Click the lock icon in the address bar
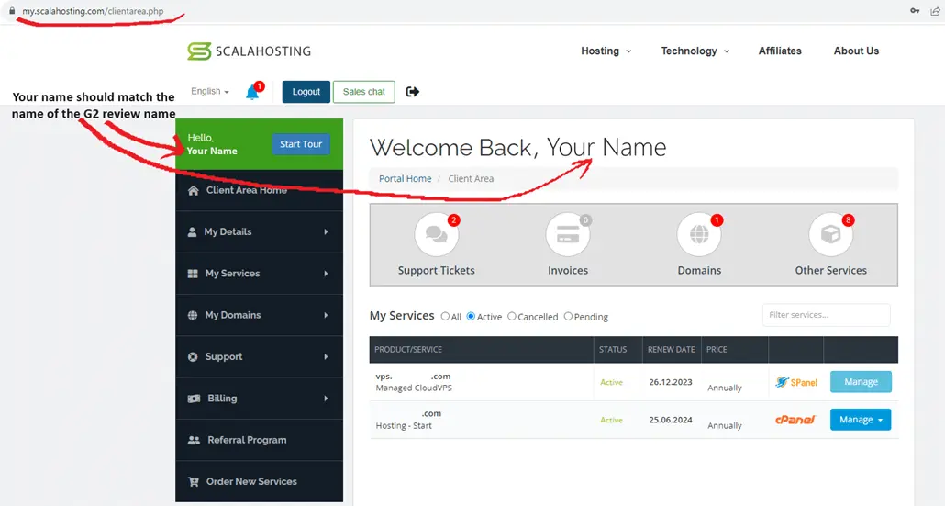945x506 pixels. coord(12,11)
